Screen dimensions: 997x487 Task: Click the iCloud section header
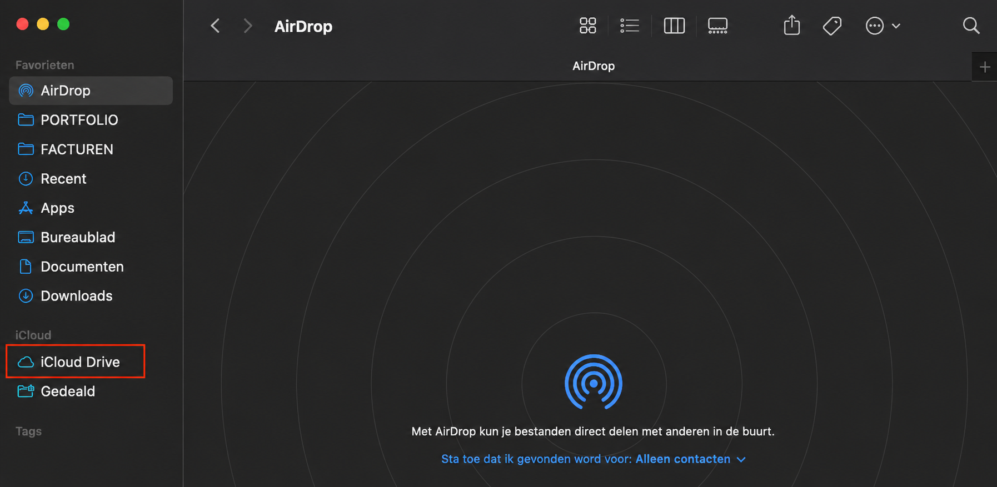(x=33, y=335)
